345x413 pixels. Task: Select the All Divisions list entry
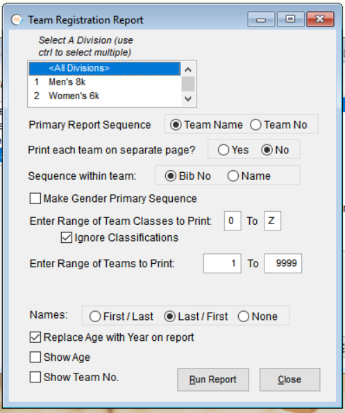[x=105, y=68]
